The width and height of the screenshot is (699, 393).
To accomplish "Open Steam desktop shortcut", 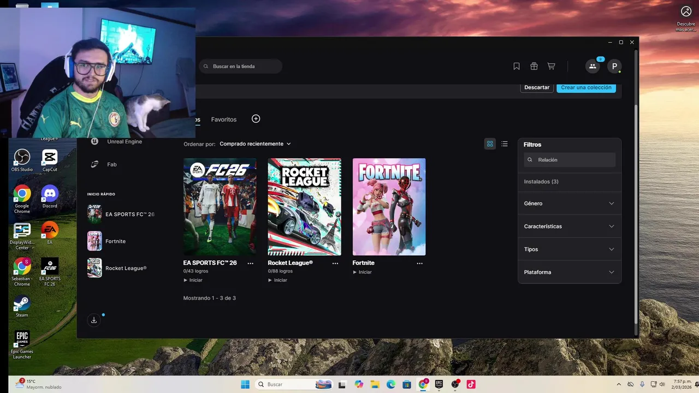I will [22, 306].
